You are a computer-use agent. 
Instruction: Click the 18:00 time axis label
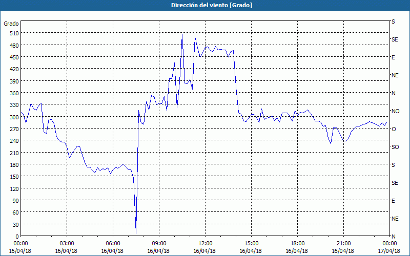click(x=297, y=244)
